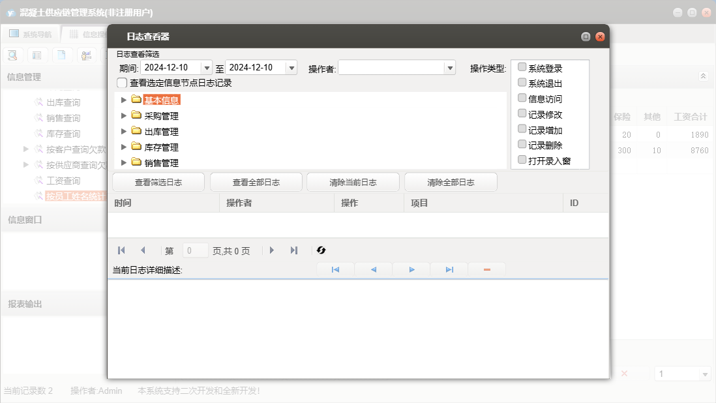The height and width of the screenshot is (403, 716).
Task: Click the 查看筛选日志 button
Action: point(158,183)
